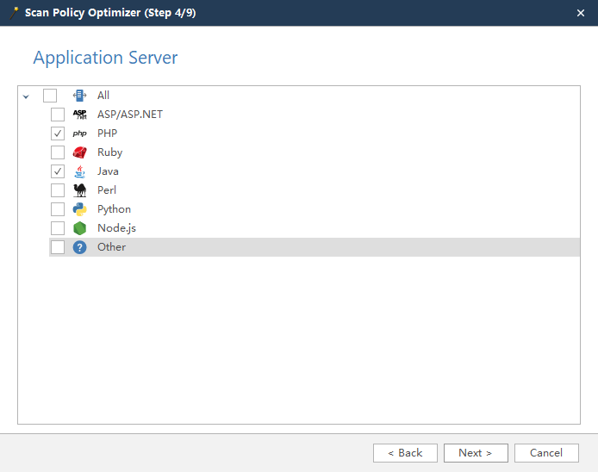Select the Other row label
The image size is (598, 472).
click(x=111, y=247)
